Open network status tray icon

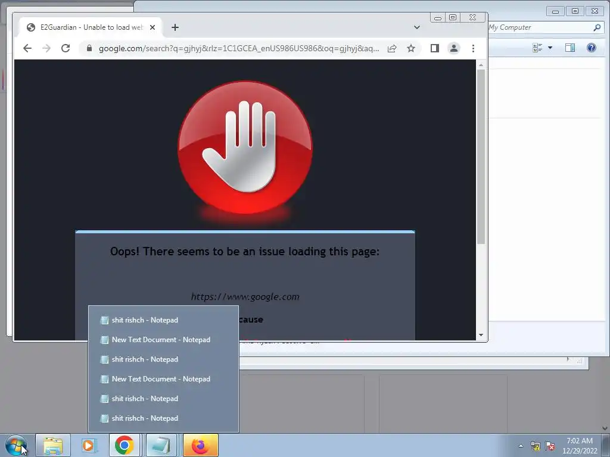point(536,446)
